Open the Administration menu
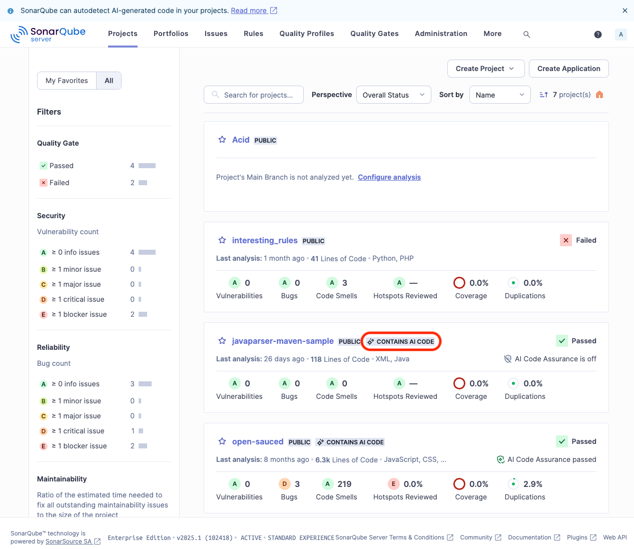Image resolution: width=634 pixels, height=549 pixels. [x=441, y=34]
